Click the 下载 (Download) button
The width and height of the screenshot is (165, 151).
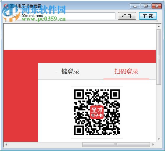point(148,16)
